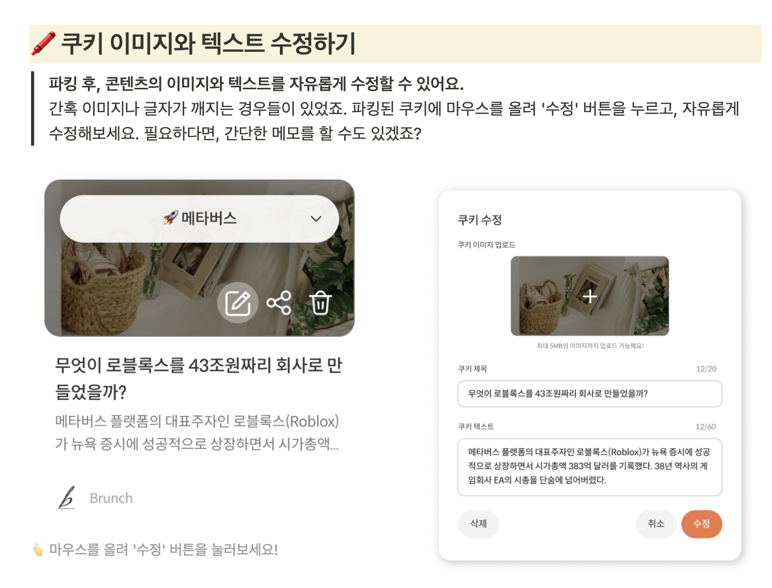Click the orange 수정 button

(702, 524)
